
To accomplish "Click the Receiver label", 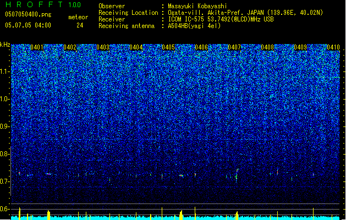I will (112, 19).
